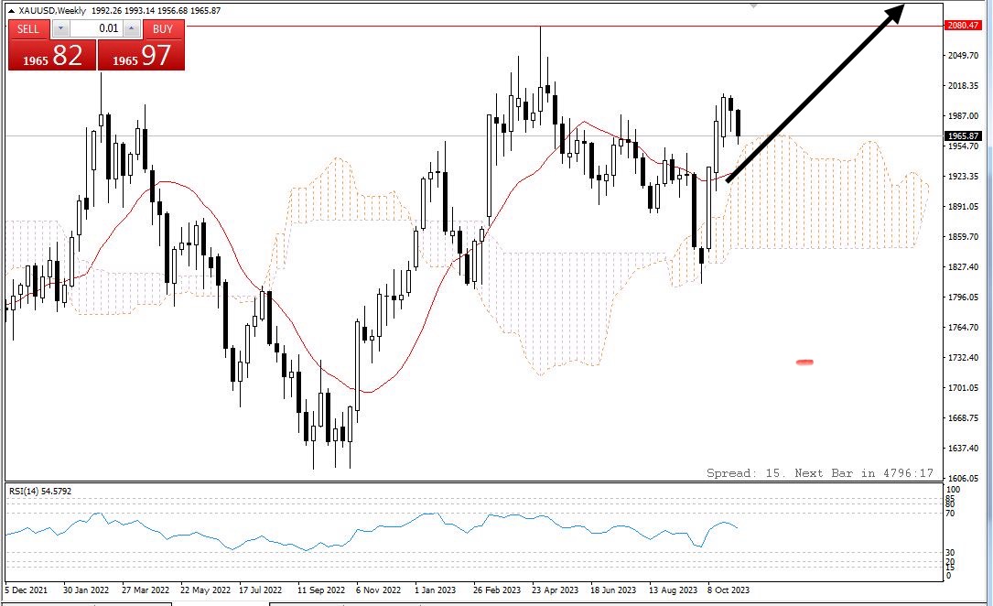Click the 1668.75 price scale label
This screenshot has width=993, height=606.
pyautogui.click(x=963, y=418)
